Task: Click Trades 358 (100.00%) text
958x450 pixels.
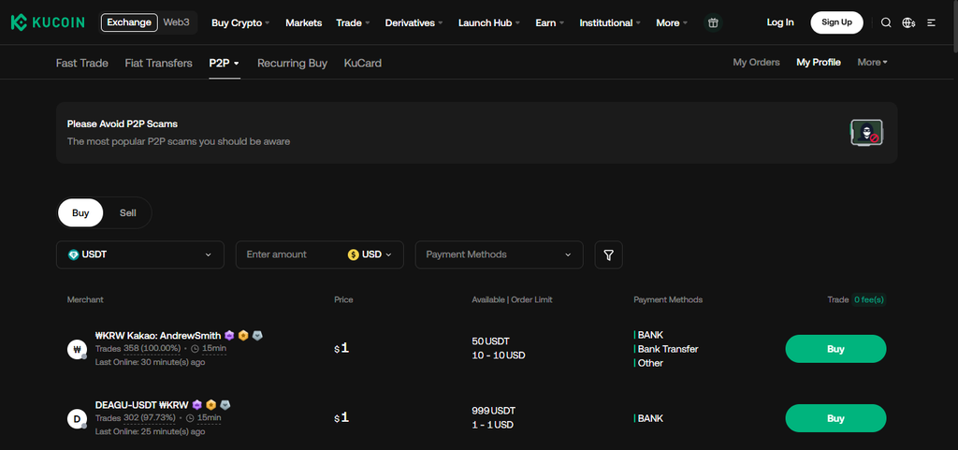Action: pos(138,349)
